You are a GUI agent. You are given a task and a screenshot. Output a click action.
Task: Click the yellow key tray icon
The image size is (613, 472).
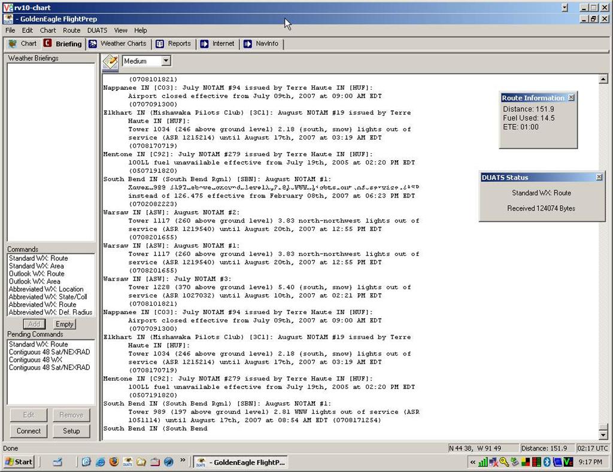(x=504, y=462)
